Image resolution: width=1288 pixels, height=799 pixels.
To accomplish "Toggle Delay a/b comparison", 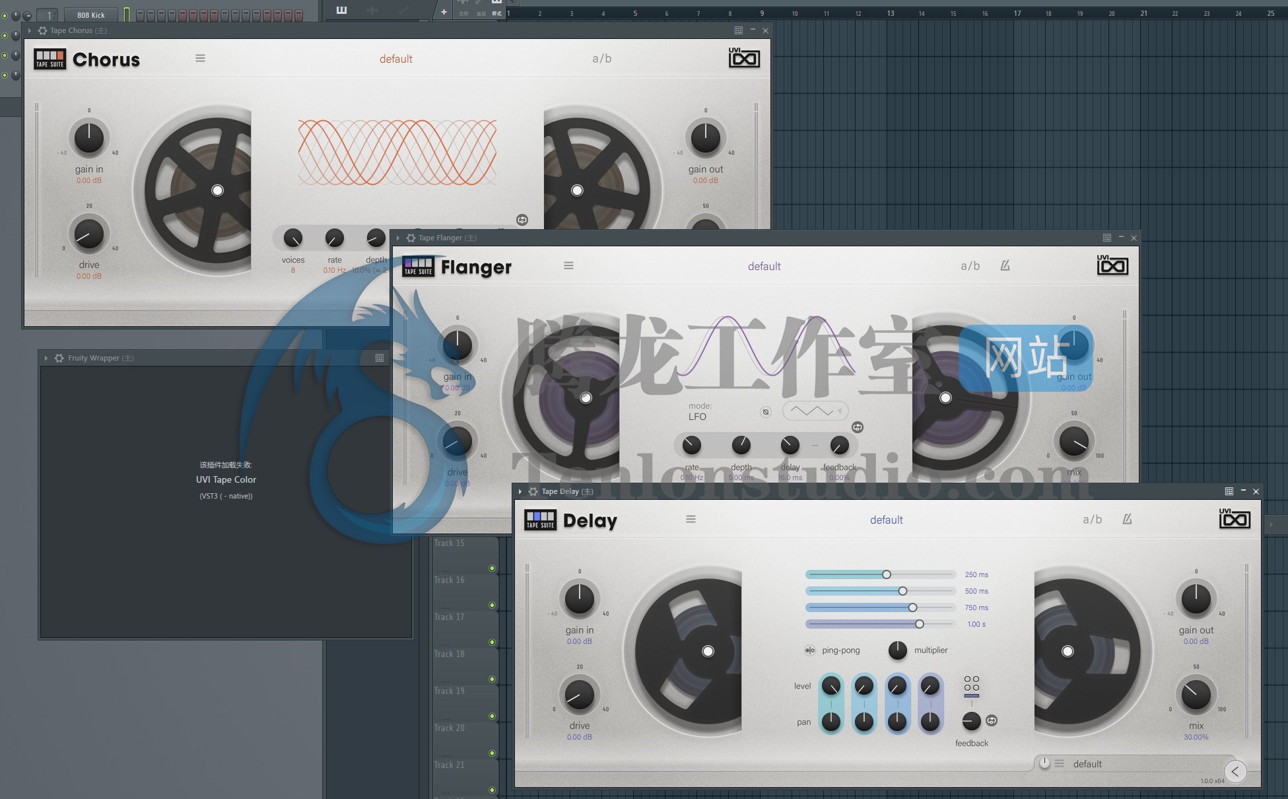I will tap(1092, 519).
